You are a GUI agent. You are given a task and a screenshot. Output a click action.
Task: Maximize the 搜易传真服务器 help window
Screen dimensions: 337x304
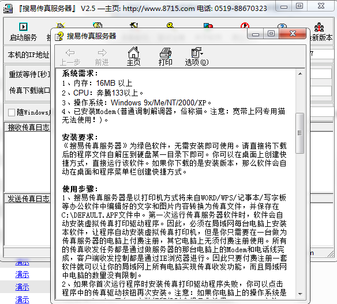pyautogui.click(x=271, y=33)
